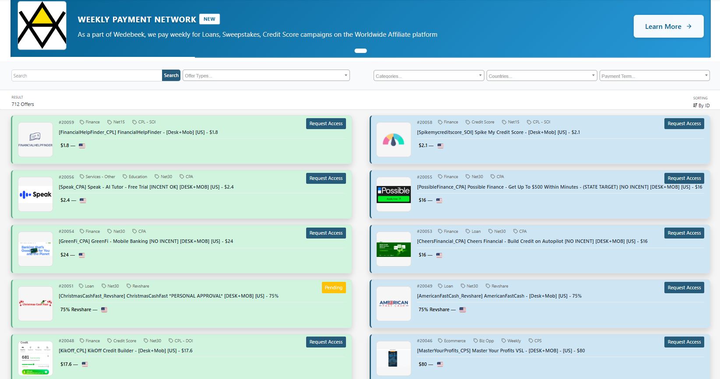Open the Countries dropdown

coord(542,76)
